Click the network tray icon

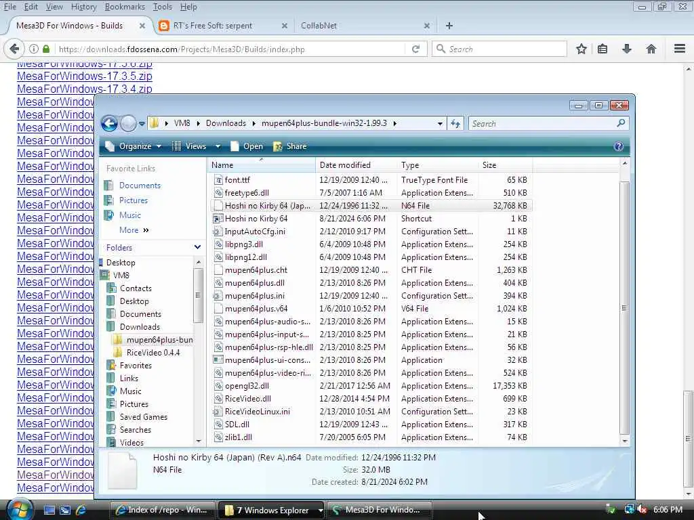coord(629,510)
